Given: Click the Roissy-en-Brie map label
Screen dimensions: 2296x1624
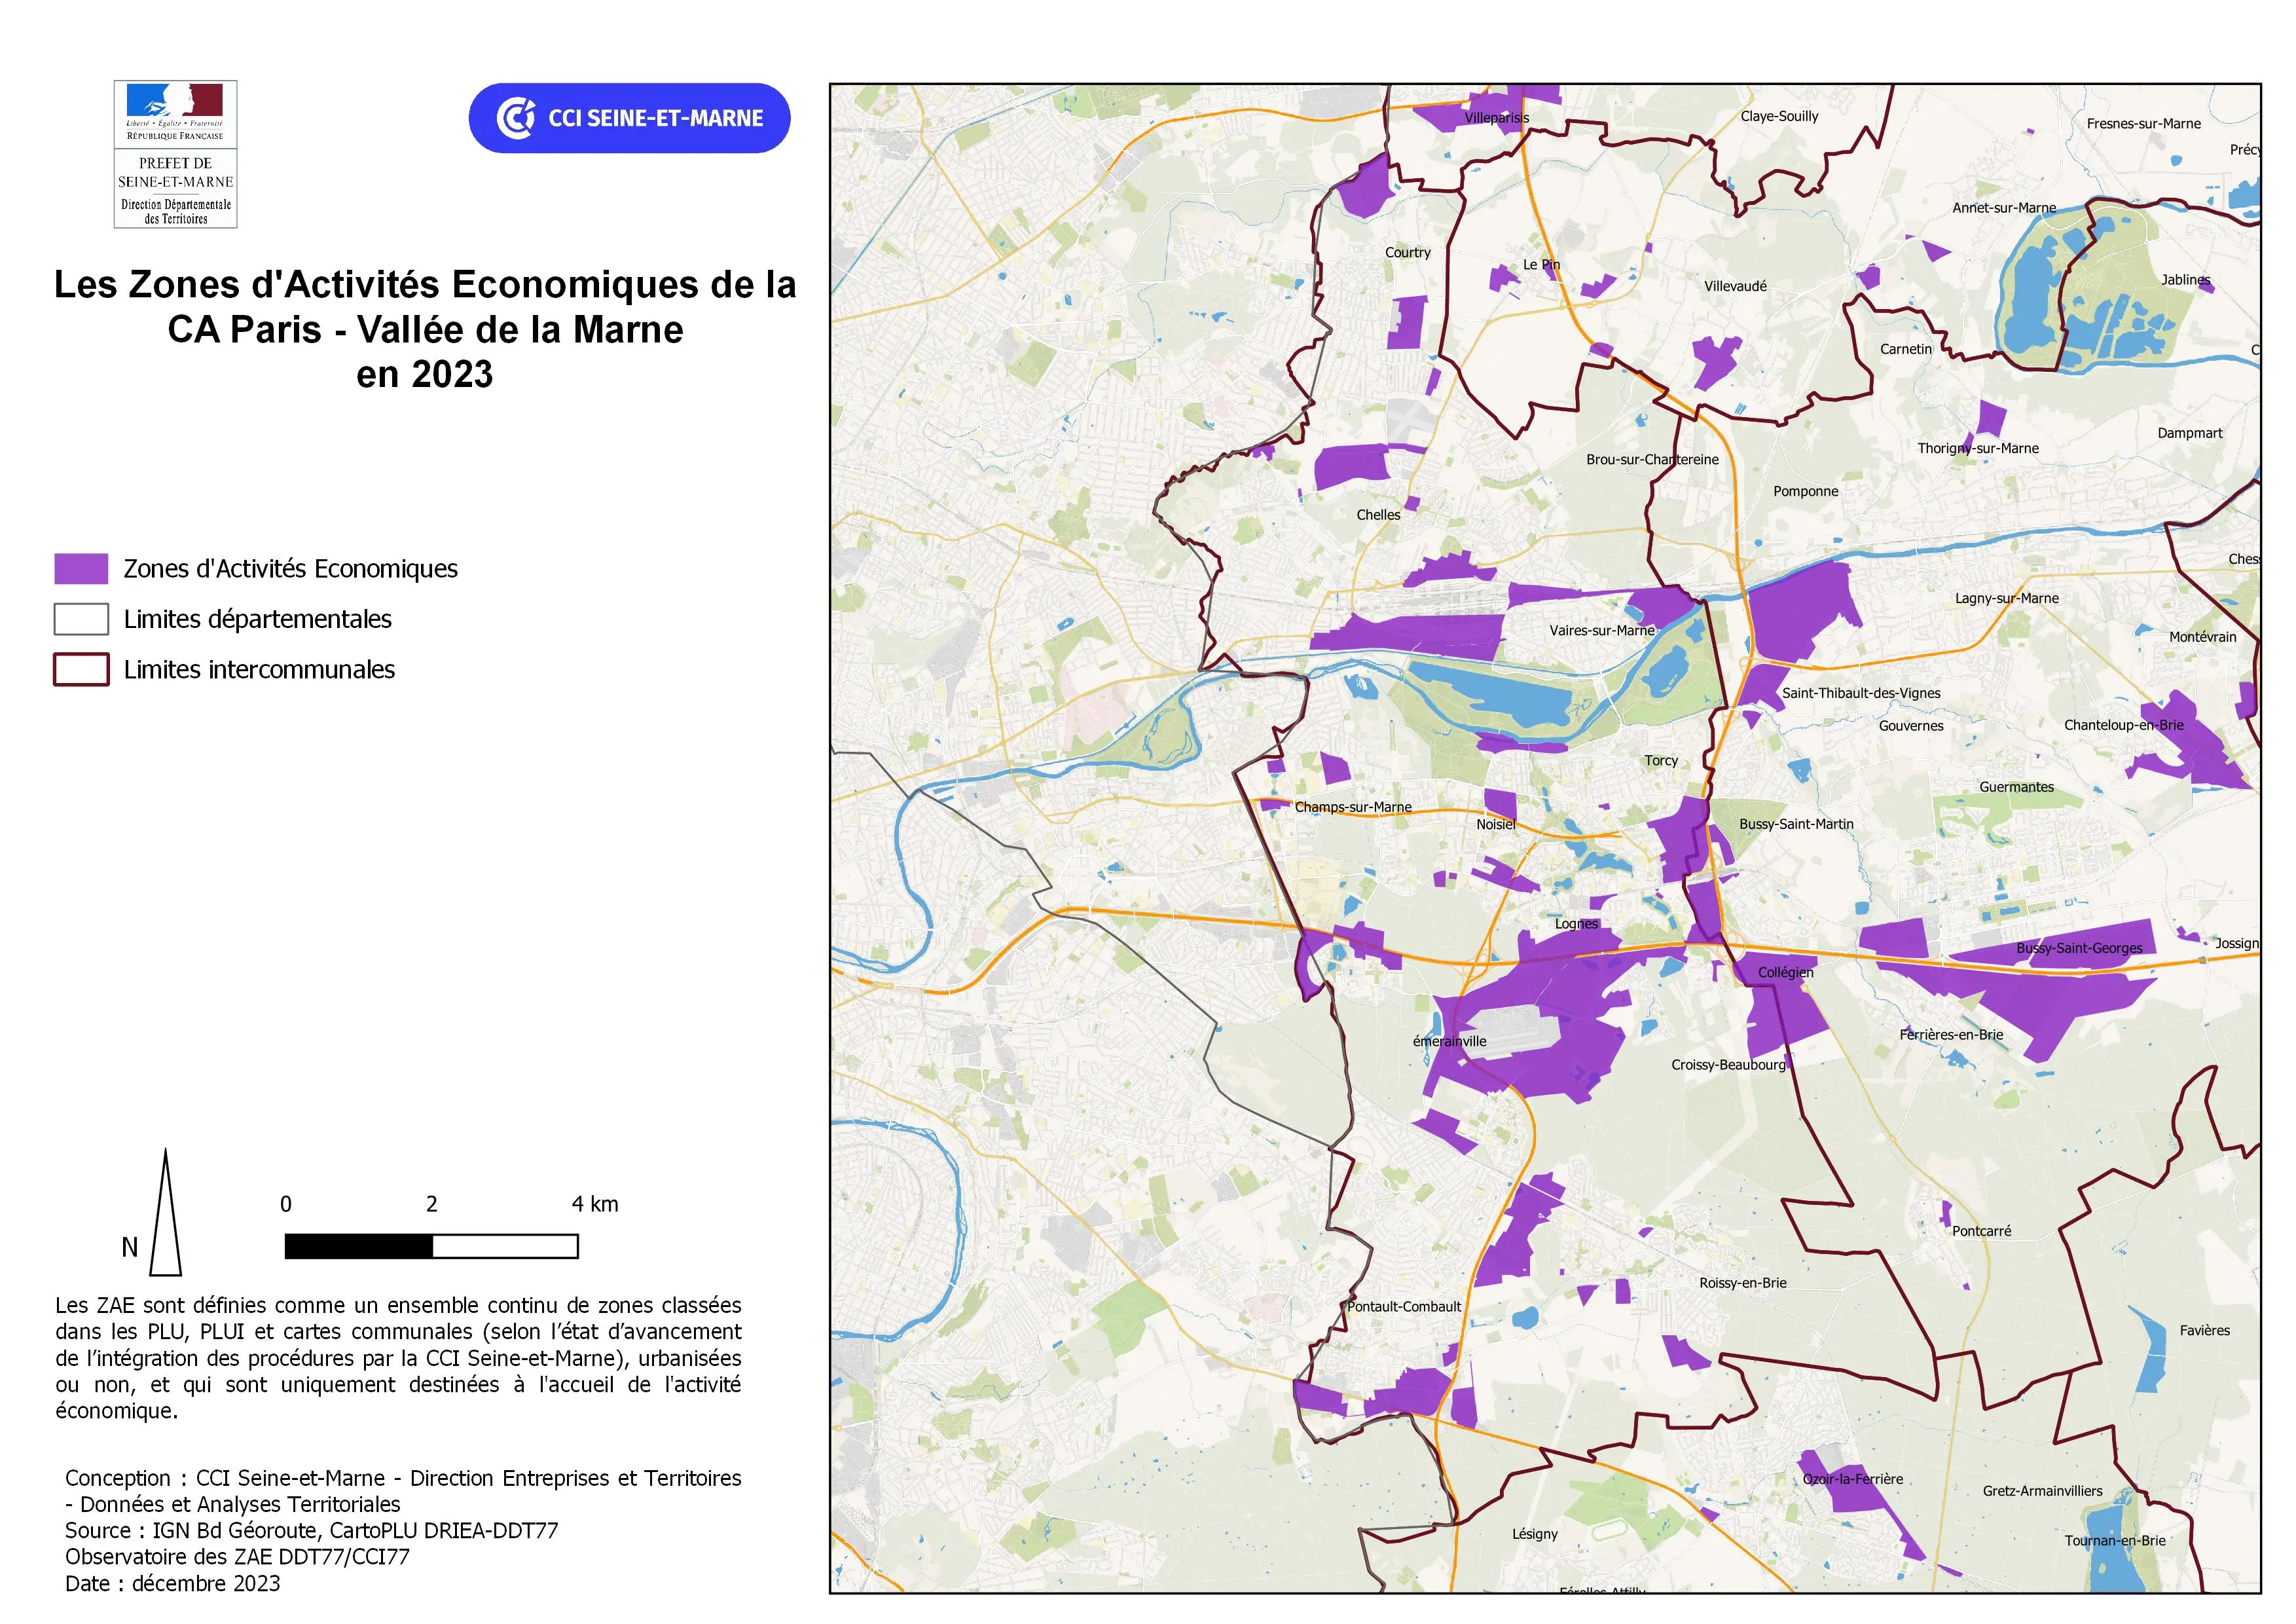Looking at the screenshot, I should click(1742, 1283).
